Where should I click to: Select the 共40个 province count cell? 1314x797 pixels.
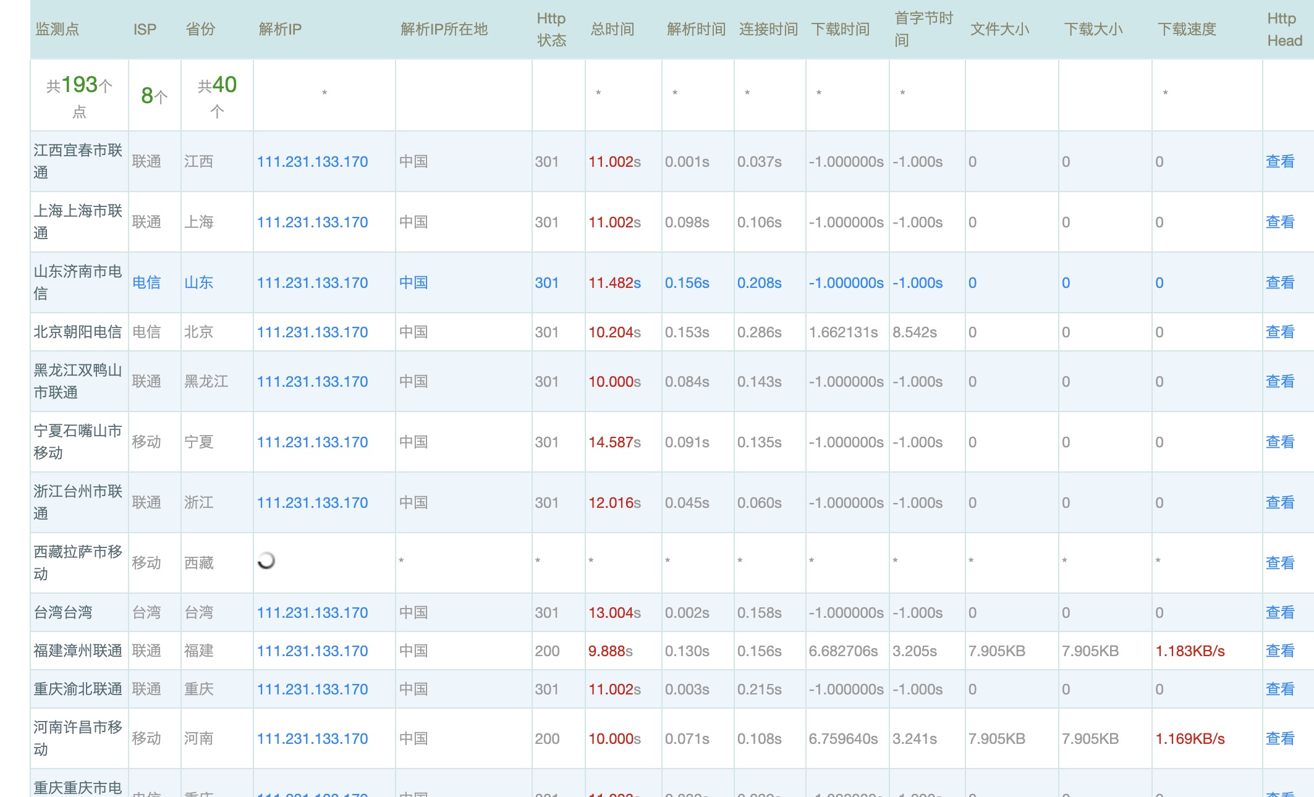pyautogui.click(x=217, y=96)
